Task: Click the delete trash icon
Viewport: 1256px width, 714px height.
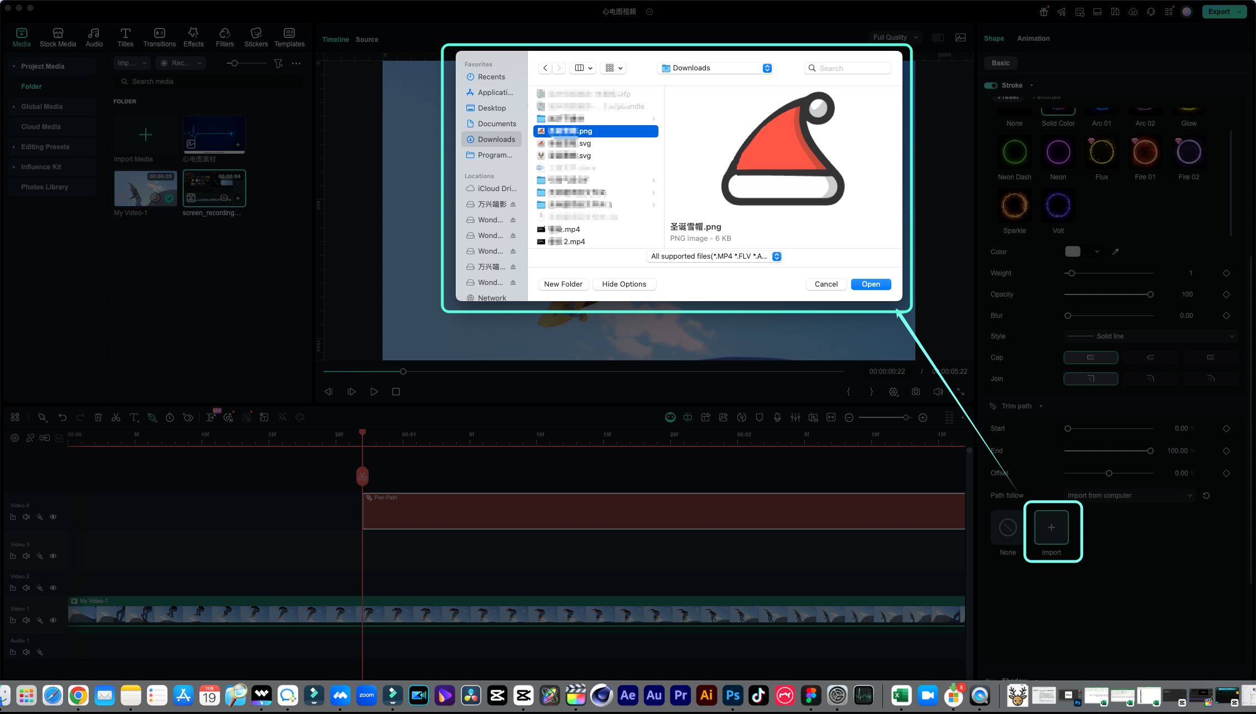Action: tap(98, 417)
